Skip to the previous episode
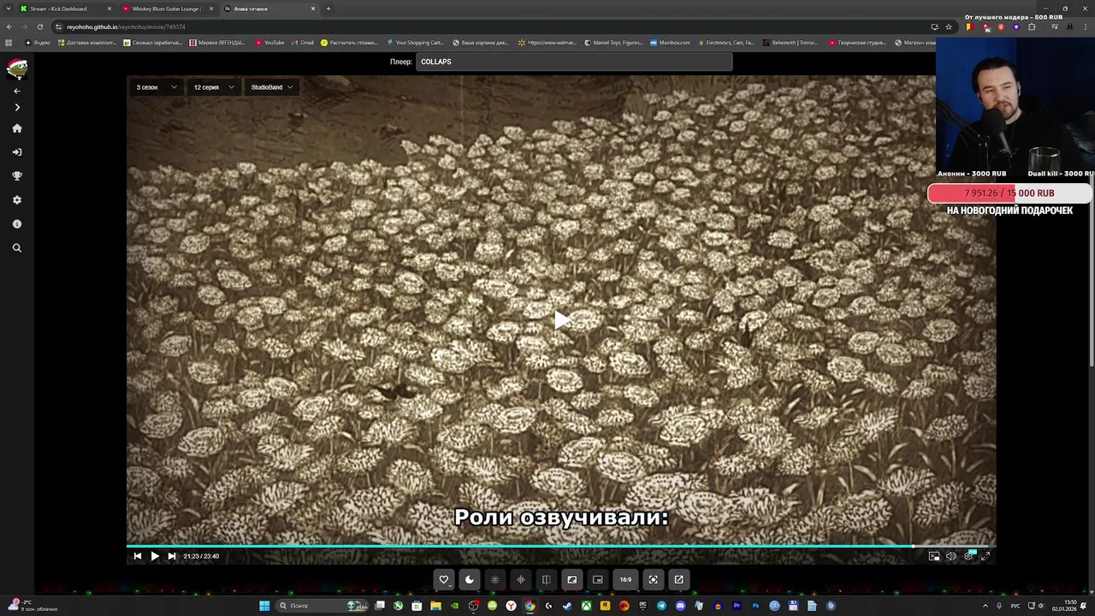 (x=137, y=556)
